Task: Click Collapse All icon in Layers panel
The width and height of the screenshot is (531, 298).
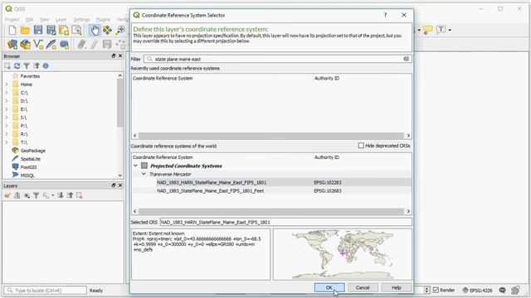Action: [70, 195]
